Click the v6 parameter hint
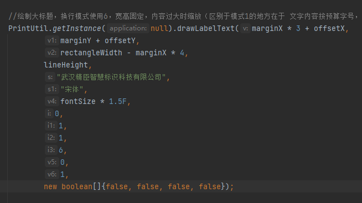 pos(51,174)
